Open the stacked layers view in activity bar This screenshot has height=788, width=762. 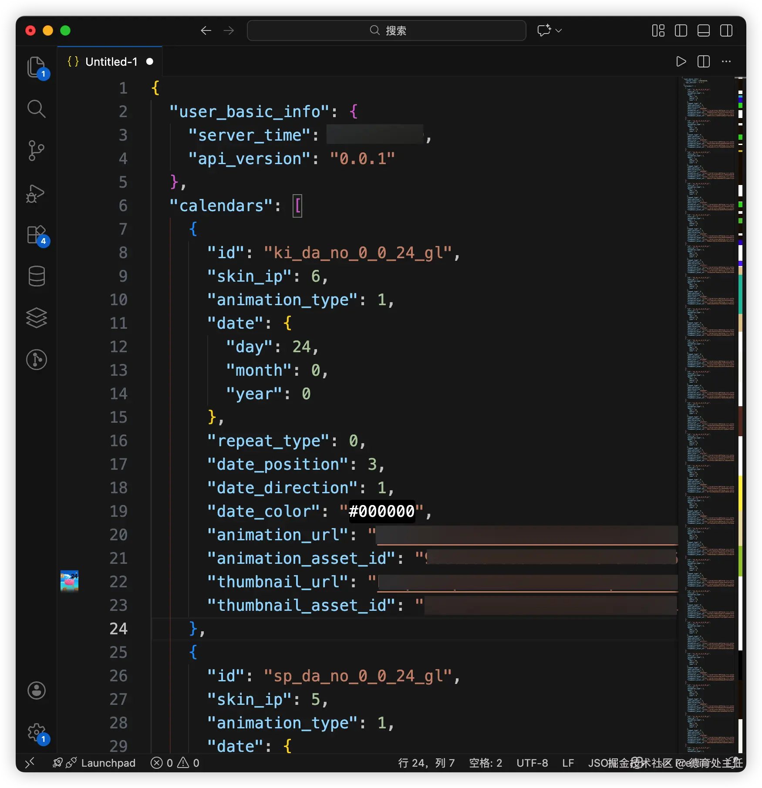(36, 318)
